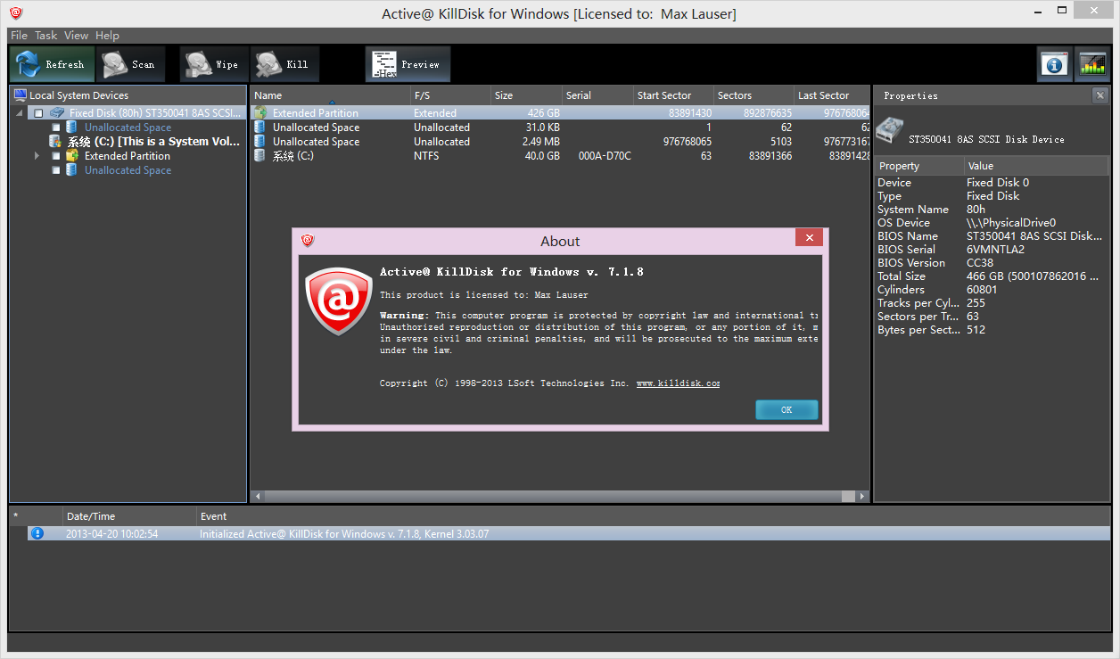The width and height of the screenshot is (1120, 659).
Task: Click the BIOS Serial value 6VMNTLA2
Action: pyautogui.click(x=995, y=250)
